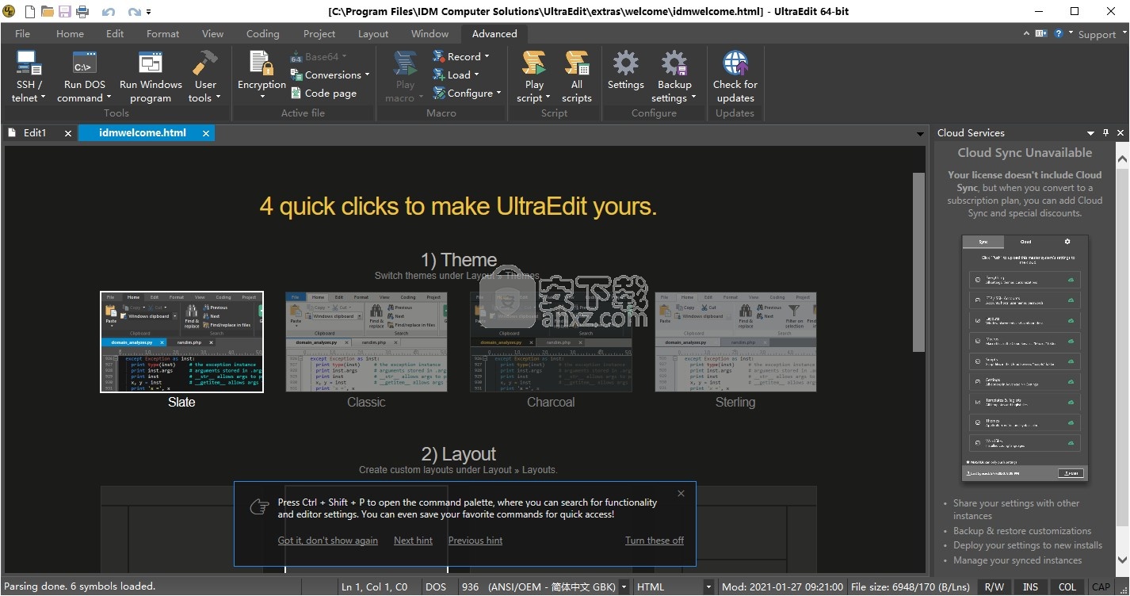The image size is (1130, 596).
Task: Toggle COL column mode in status bar
Action: [1067, 587]
